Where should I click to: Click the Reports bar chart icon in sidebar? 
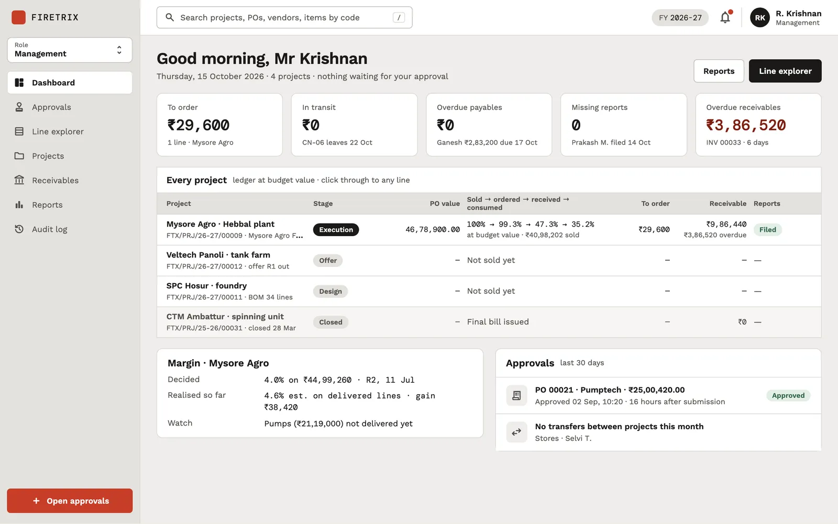(19, 205)
